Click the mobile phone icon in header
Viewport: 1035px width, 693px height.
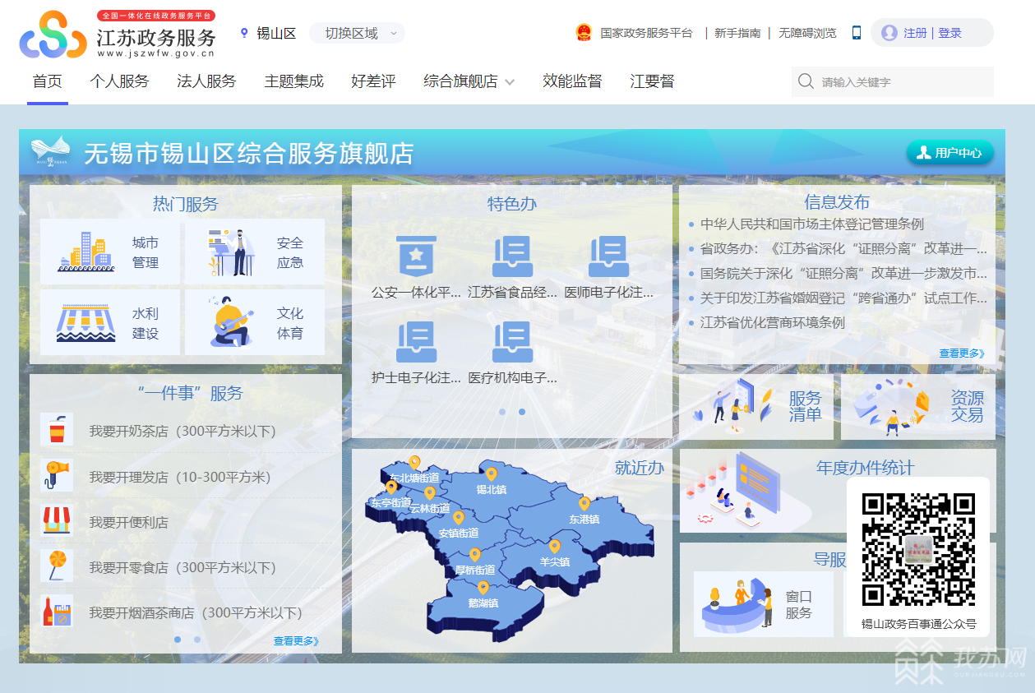point(856,33)
